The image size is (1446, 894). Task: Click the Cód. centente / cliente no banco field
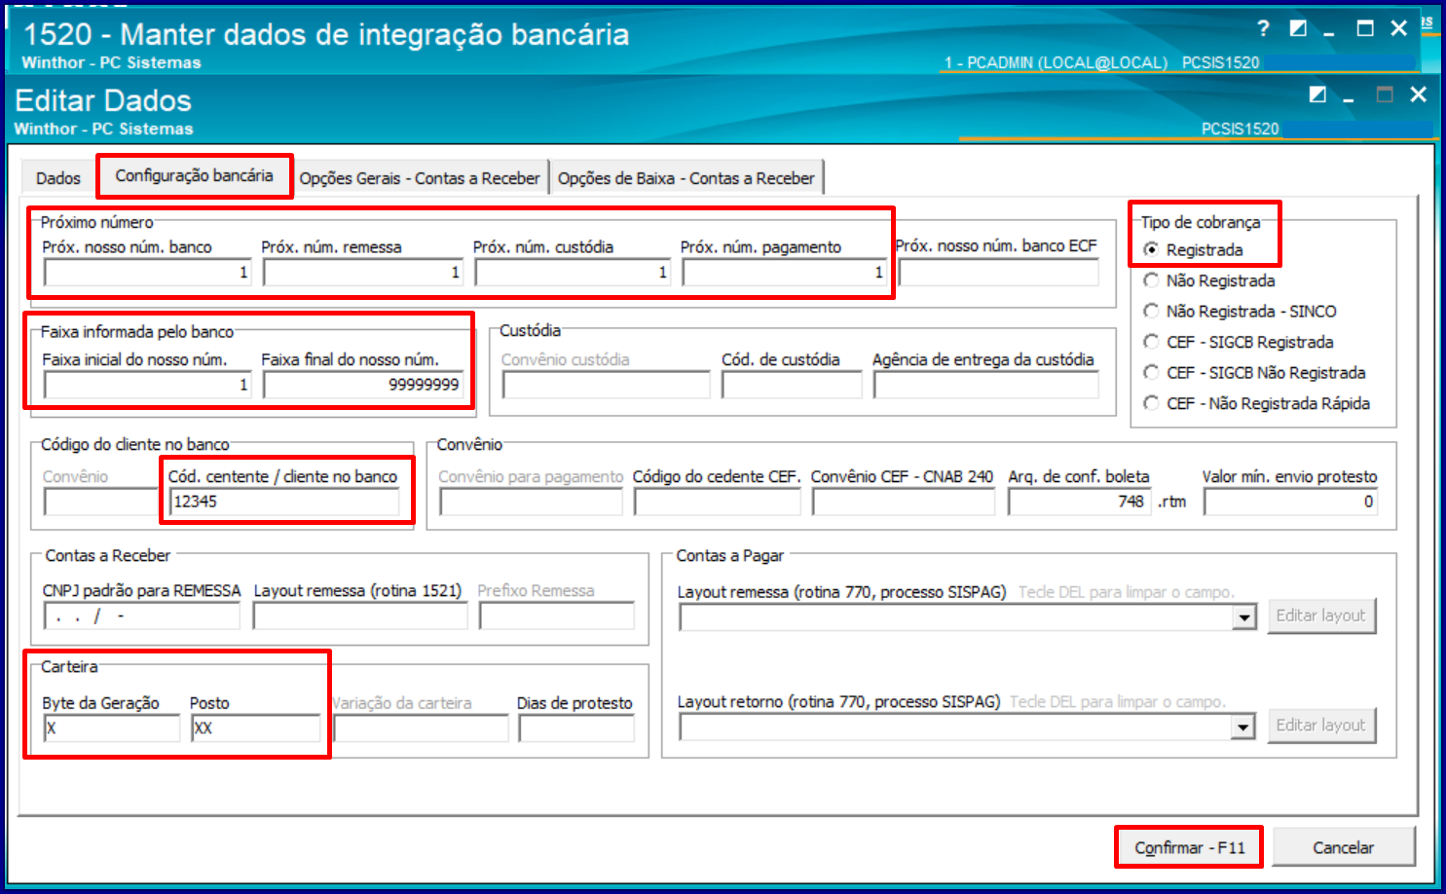[x=284, y=502]
